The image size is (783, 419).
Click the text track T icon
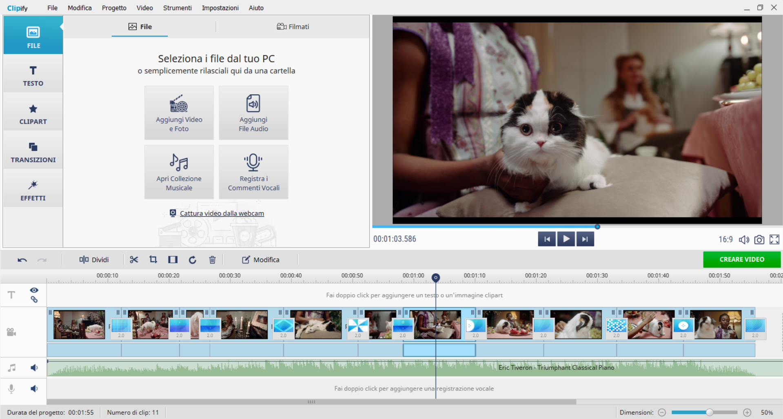pos(11,295)
